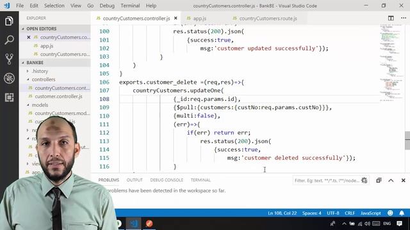Image resolution: width=410 pixels, height=230 pixels.
Task: Click exports.customer_delete on line 106
Action: (158, 82)
